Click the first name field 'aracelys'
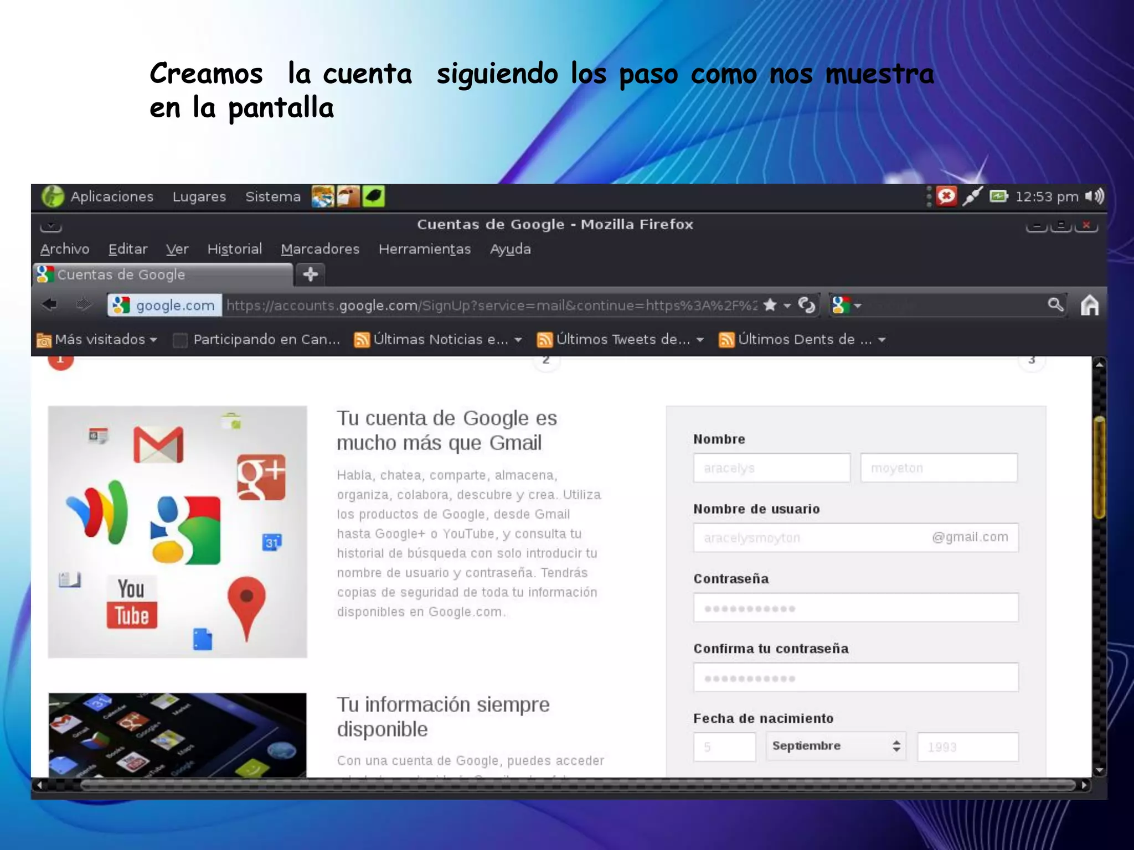The height and width of the screenshot is (850, 1134). (772, 468)
